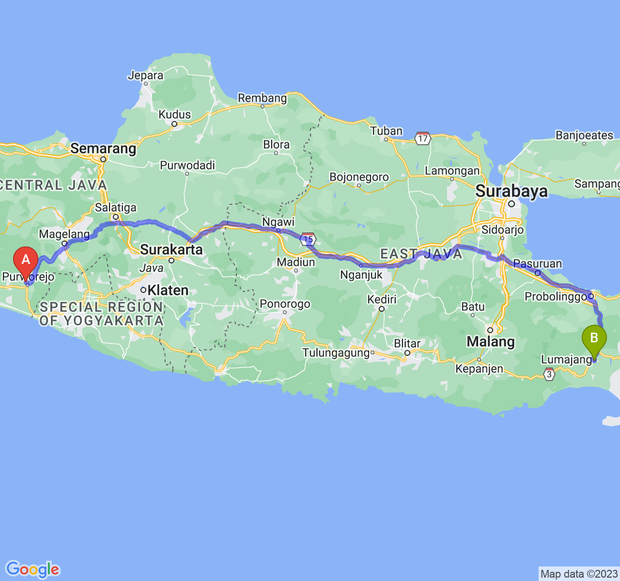
Task: Click the Tuban town label
Action: coord(387,131)
